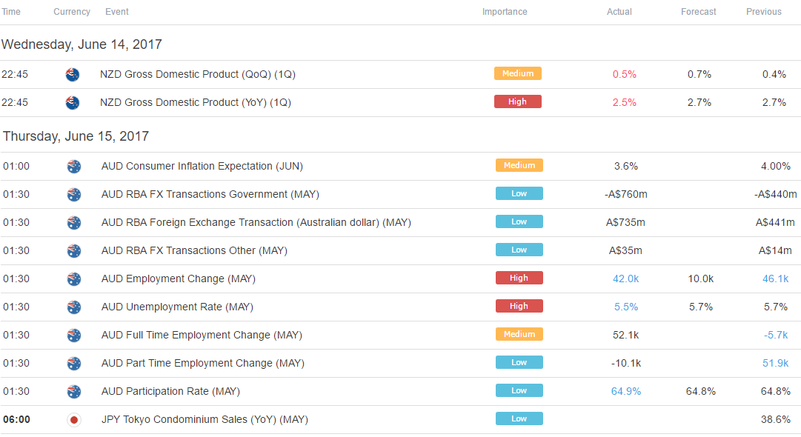Open NZD Gross Domestic Product (YoY) event
Image resolution: width=801 pixels, height=437 pixels.
pos(196,103)
